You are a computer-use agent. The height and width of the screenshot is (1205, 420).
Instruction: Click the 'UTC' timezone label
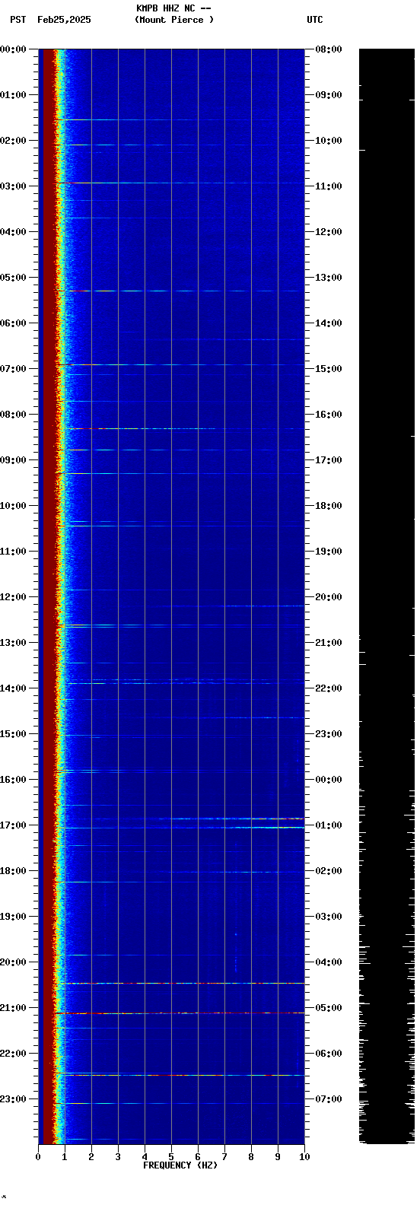point(315,20)
